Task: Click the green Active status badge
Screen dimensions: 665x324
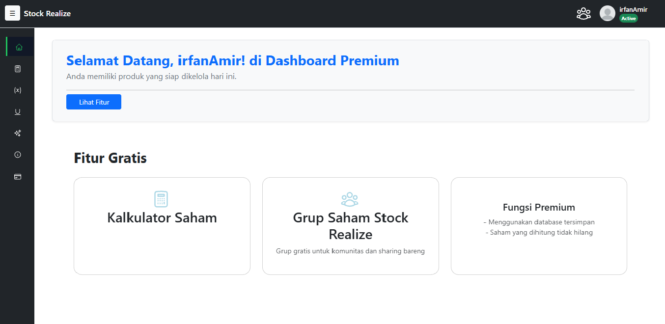Action: 628,19
